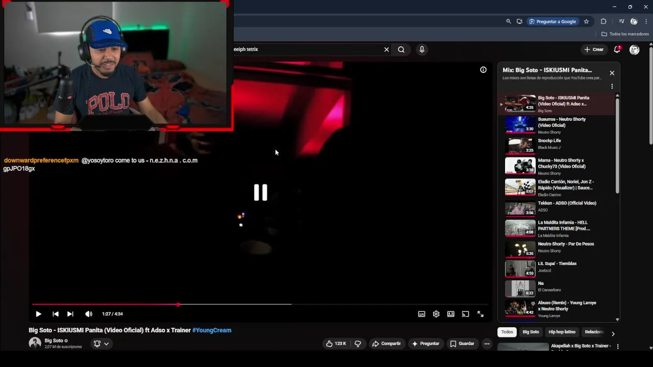The height and width of the screenshot is (367, 653).
Task: Start voice search with microphone
Action: (421, 49)
